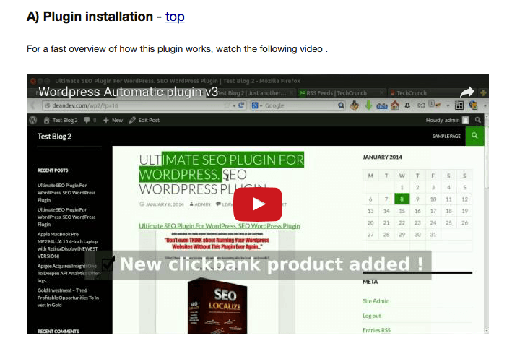Image resolution: width=507 pixels, height=346 pixels.
Task: Open recent post Gold Investment – The 6
Action: [x=69, y=298]
